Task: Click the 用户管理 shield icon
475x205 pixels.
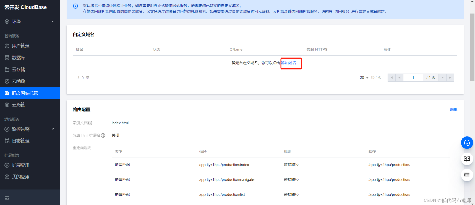Action: click(7, 46)
